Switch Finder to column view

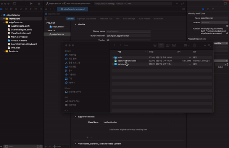click(x=168, y=45)
